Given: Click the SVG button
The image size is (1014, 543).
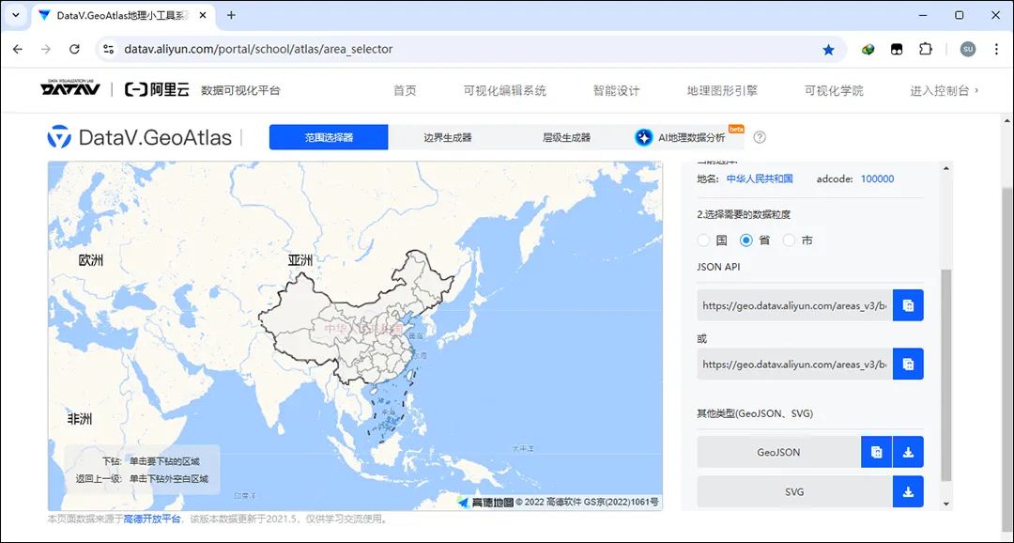Looking at the screenshot, I should [x=795, y=492].
